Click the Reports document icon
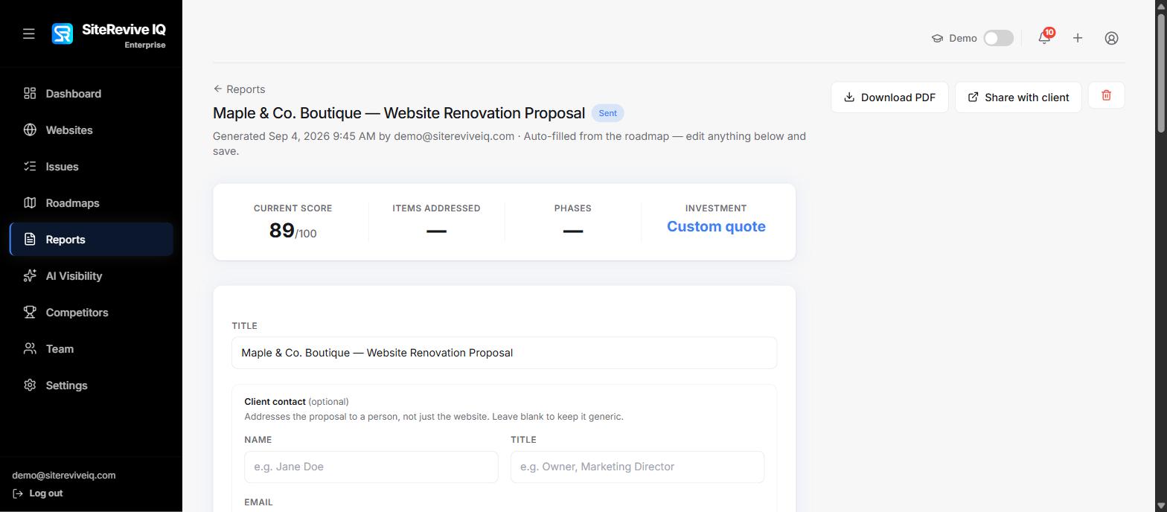1167x512 pixels. pos(30,239)
